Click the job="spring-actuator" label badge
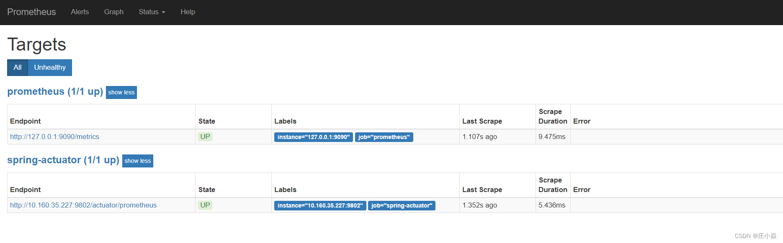The width and height of the screenshot is (783, 243). (x=402, y=205)
